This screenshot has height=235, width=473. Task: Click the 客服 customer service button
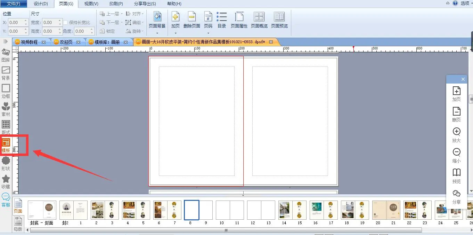click(6, 200)
